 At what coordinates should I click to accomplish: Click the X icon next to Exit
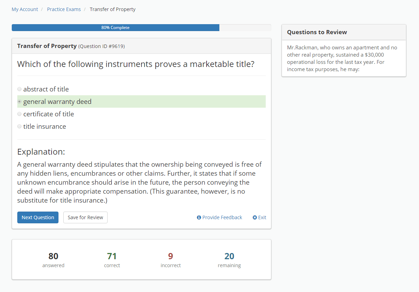click(255, 217)
